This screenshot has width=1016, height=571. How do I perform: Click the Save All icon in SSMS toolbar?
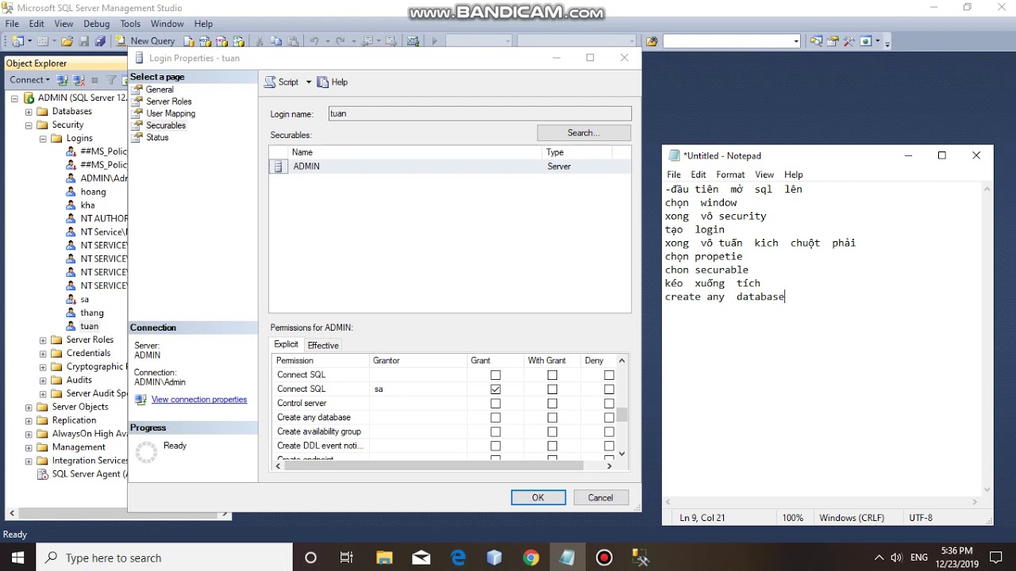tap(100, 41)
